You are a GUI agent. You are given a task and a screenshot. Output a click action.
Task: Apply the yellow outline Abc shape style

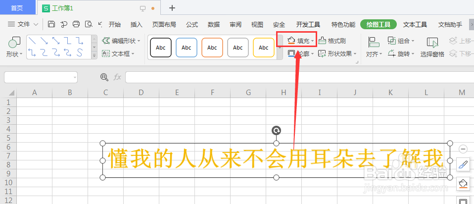click(264, 48)
